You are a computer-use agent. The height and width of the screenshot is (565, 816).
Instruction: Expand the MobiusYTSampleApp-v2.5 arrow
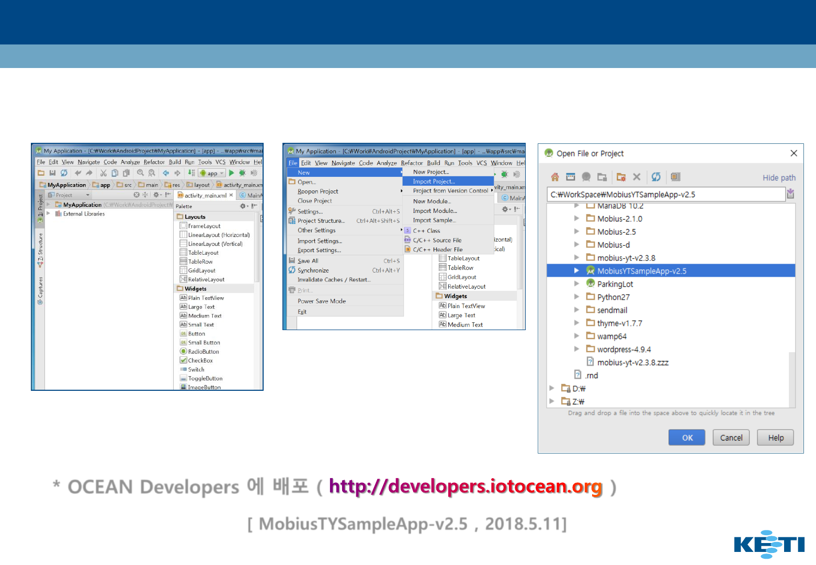click(x=576, y=270)
